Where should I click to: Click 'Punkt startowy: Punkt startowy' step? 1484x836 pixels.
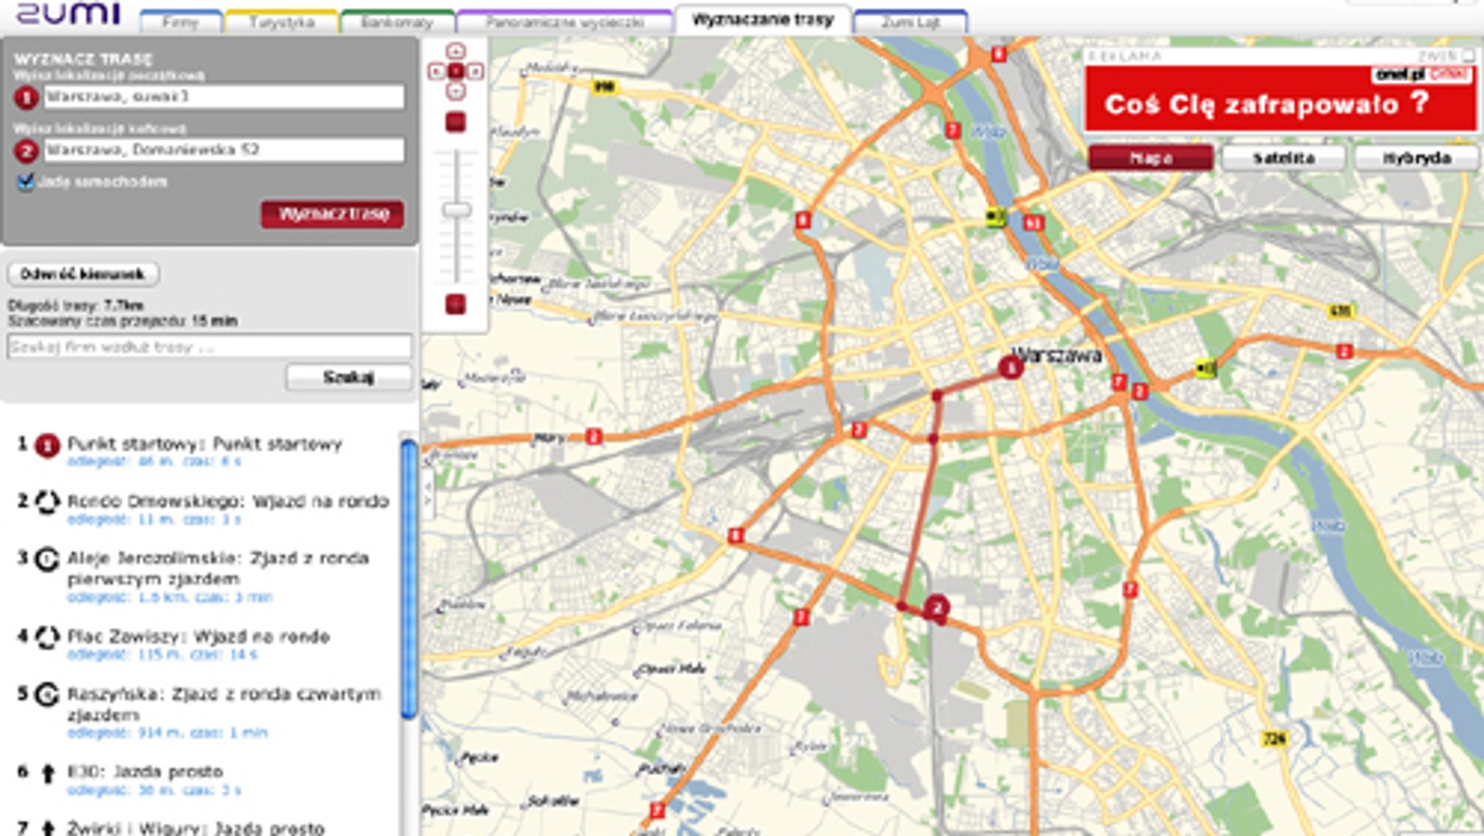tap(205, 444)
